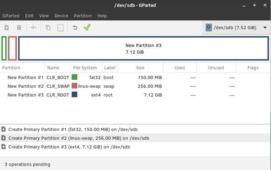Screen dimensions: 271x170
Task: Click the disk icon beside /dev/sdb
Action: tap(209, 27)
